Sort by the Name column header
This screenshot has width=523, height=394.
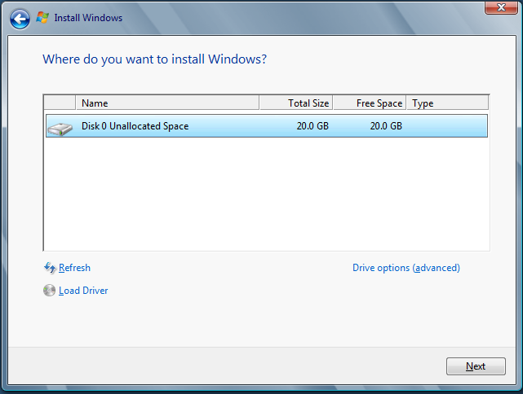pyautogui.click(x=167, y=103)
